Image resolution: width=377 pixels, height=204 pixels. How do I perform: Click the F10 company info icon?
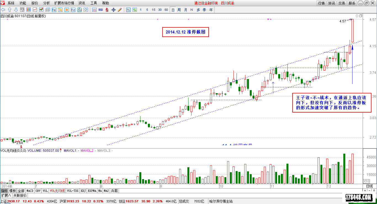(54, 10)
